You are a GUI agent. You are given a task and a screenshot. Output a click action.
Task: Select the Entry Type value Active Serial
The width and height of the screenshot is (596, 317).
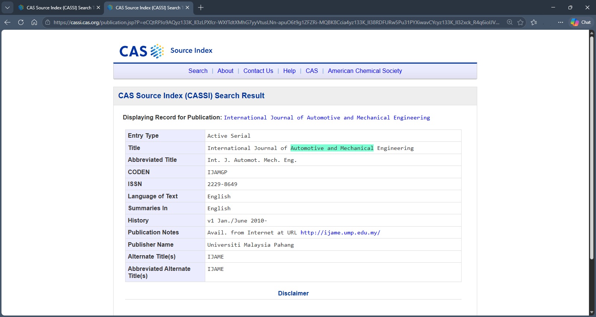click(229, 136)
